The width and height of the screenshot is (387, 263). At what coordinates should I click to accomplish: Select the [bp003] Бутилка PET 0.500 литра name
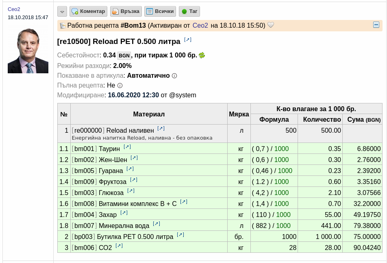122,237
